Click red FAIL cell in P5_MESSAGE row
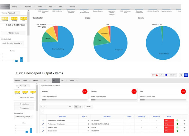 (169, 121)
